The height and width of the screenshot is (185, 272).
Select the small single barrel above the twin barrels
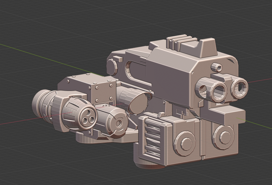(x=217, y=67)
